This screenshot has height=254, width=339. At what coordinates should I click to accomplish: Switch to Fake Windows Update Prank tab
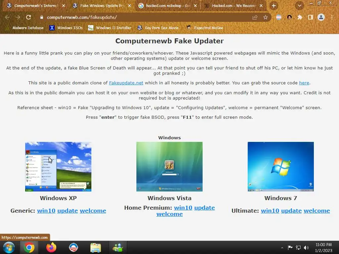(x=102, y=6)
